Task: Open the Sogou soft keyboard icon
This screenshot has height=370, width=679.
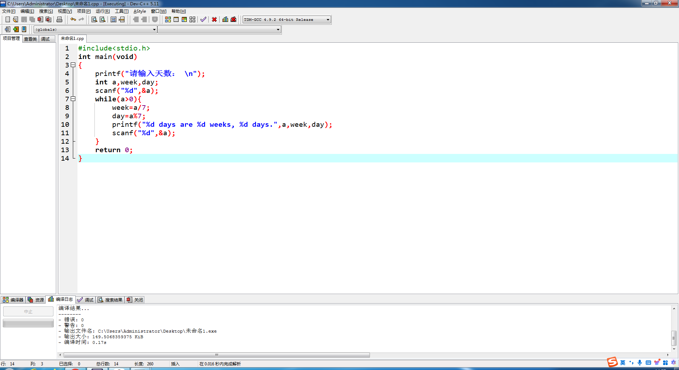Action: (x=648, y=363)
